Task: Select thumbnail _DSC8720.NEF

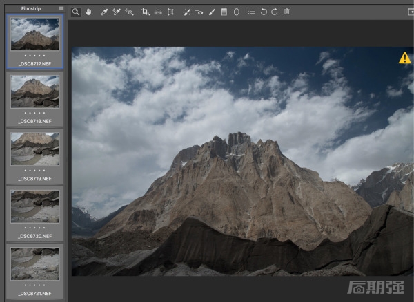Action: pyautogui.click(x=35, y=206)
